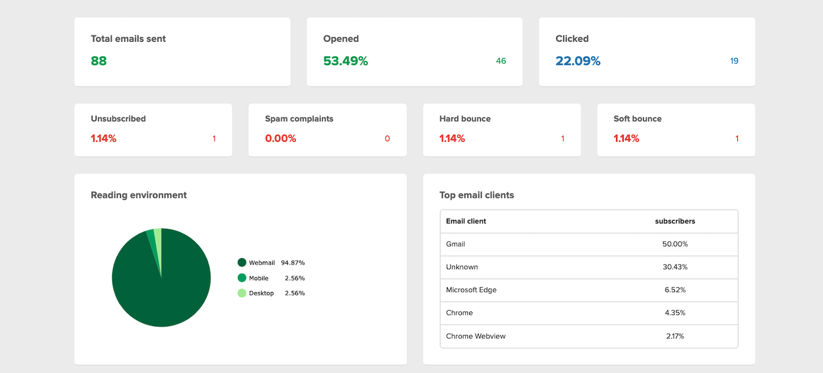823x373 pixels.
Task: Click the Email client column header
Action: [466, 221]
